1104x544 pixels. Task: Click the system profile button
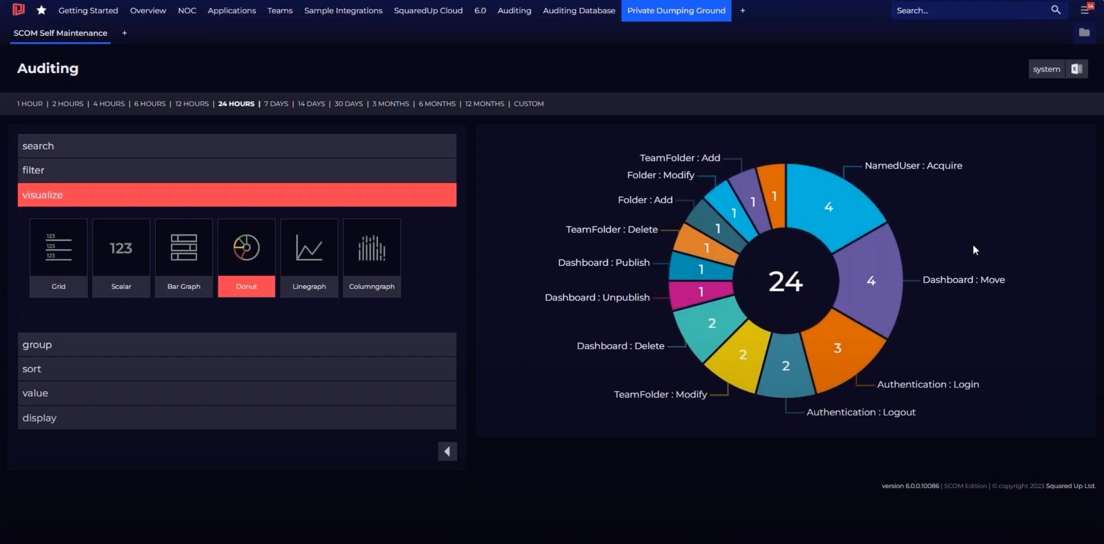1047,69
